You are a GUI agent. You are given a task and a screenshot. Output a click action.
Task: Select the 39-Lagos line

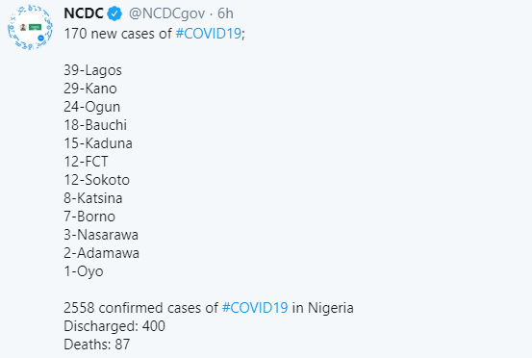92,70
